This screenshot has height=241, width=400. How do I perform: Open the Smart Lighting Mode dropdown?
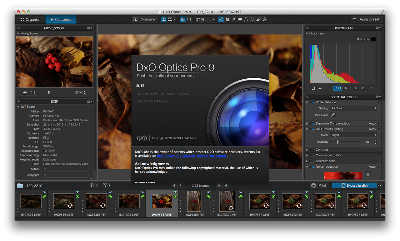pyautogui.click(x=353, y=135)
